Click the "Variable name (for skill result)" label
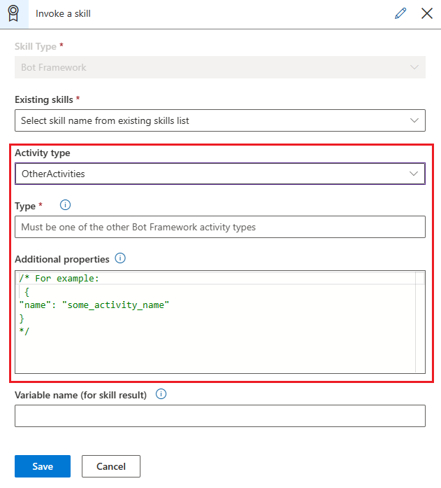This screenshot has height=488, width=441. [x=80, y=395]
